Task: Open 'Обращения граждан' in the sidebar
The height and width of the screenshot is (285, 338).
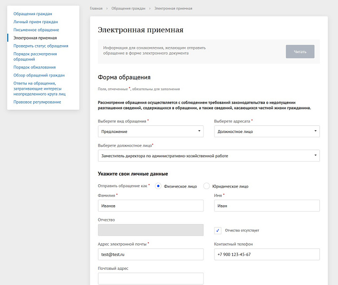Action: [x=33, y=14]
